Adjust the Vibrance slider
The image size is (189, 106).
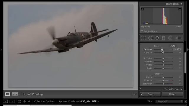coord(163,80)
